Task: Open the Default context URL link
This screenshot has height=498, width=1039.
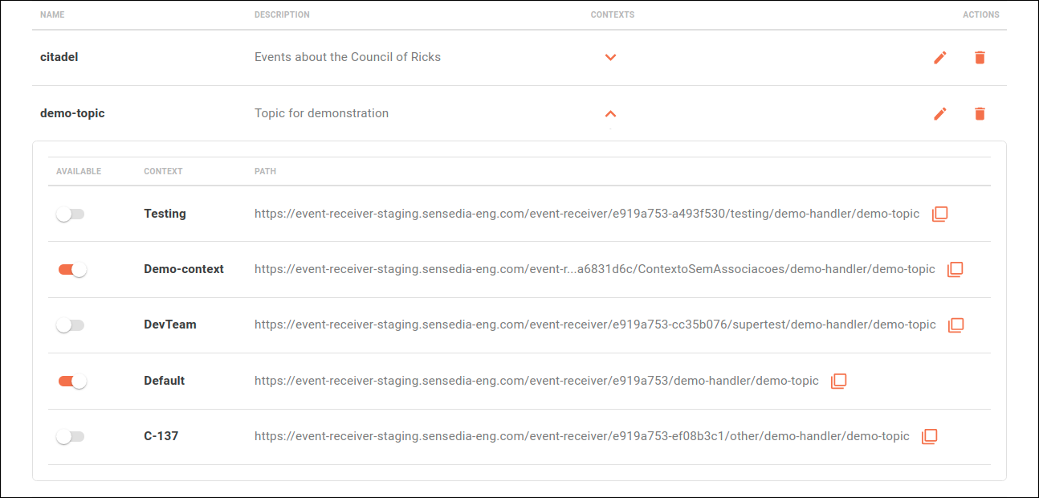Action: coord(536,381)
